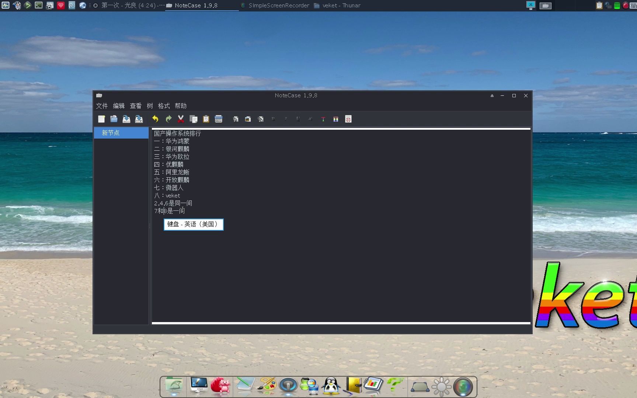This screenshot has height=398, width=637.
Task: Click the red help lifebuoy toolbar icon
Action: [x=348, y=119]
